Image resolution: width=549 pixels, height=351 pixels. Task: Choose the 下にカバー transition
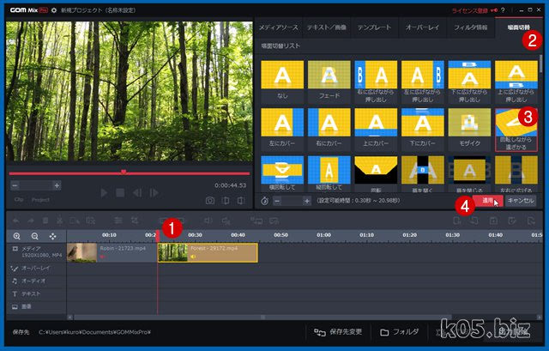click(x=423, y=122)
